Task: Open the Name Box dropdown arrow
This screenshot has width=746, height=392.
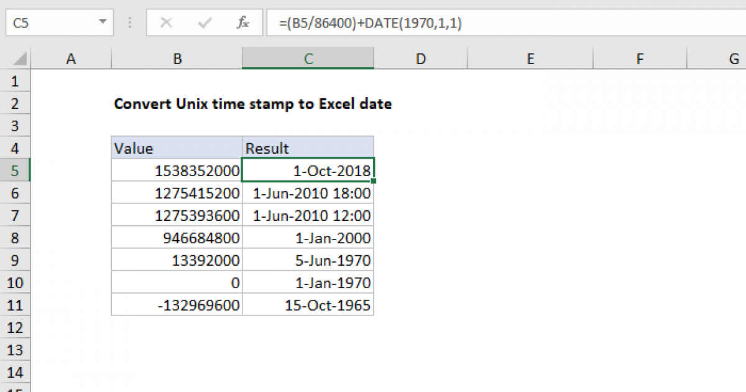Action: click(103, 23)
